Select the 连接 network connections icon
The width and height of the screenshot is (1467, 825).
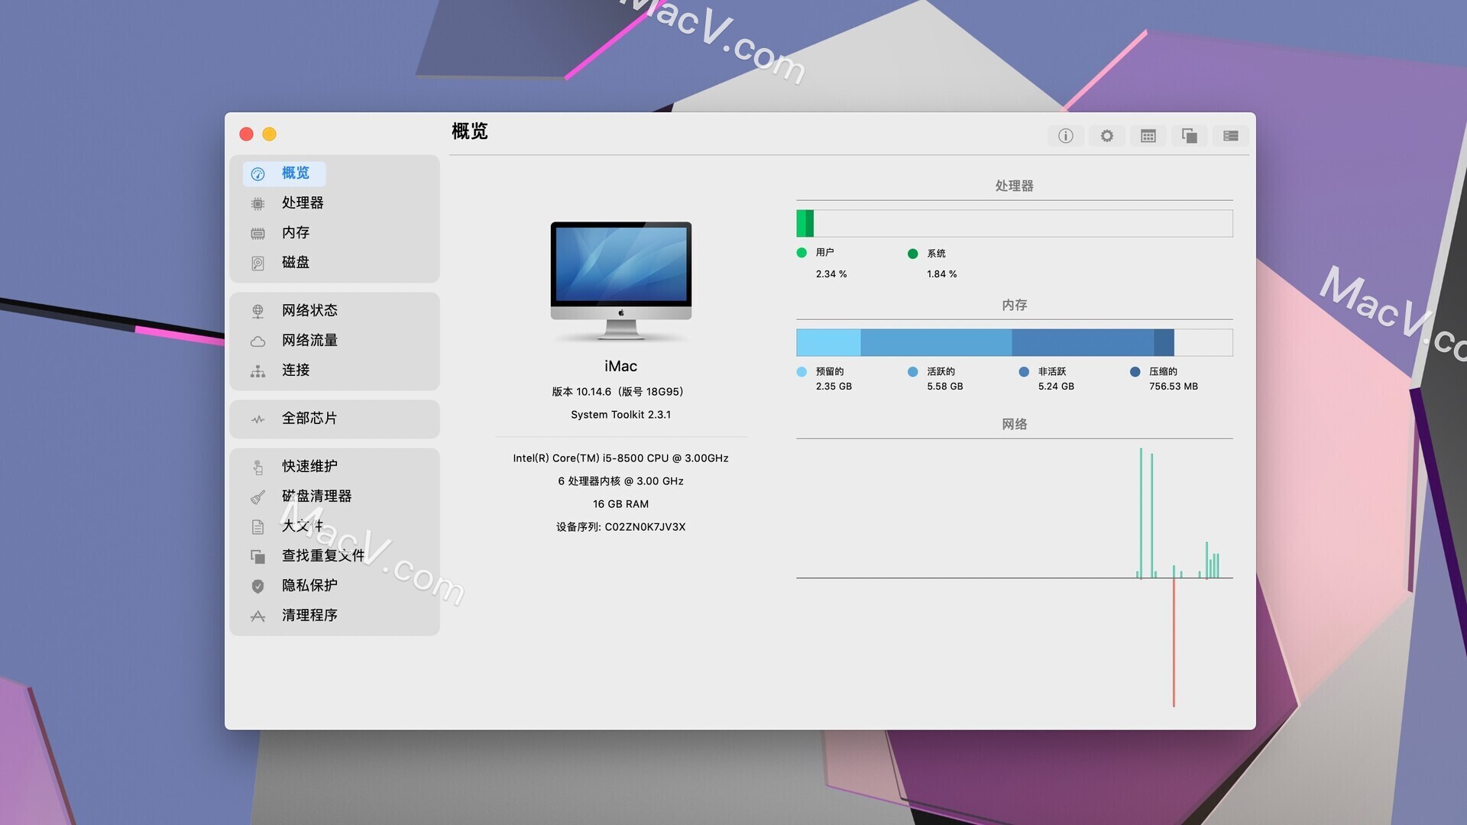coord(258,370)
